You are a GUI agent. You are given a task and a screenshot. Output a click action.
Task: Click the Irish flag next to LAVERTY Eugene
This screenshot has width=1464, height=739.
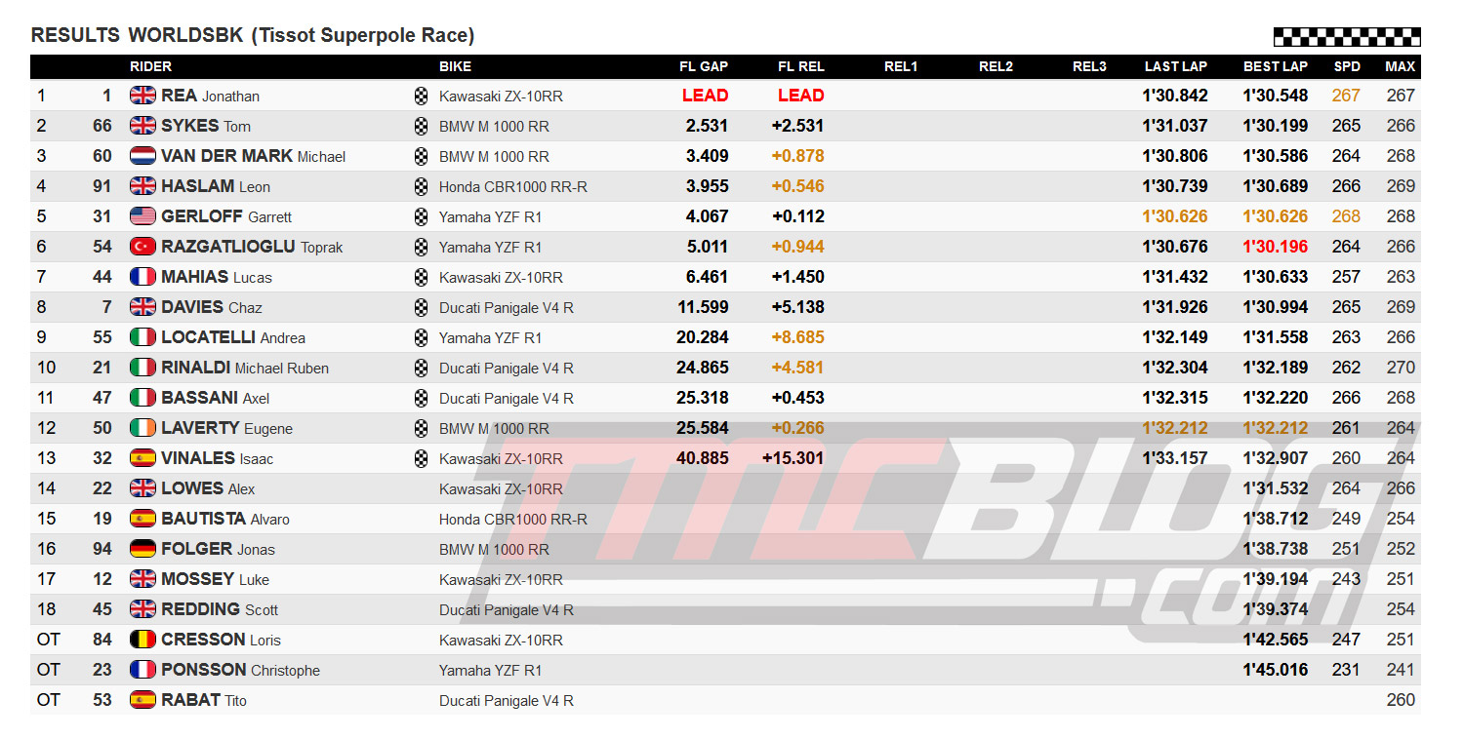pyautogui.click(x=142, y=428)
